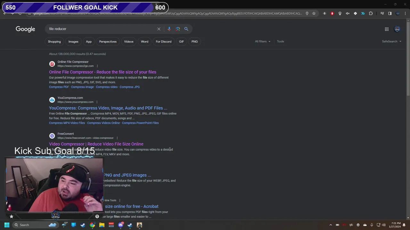Image resolution: width=410 pixels, height=230 pixels.
Task: Click the Compress PowerPoint Files sitelink
Action: [140, 123]
